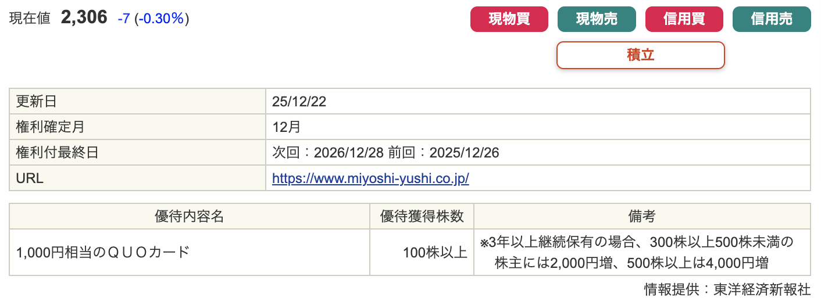Select the 更新日 row label
Screen dimensions: 821x301
[37, 102]
